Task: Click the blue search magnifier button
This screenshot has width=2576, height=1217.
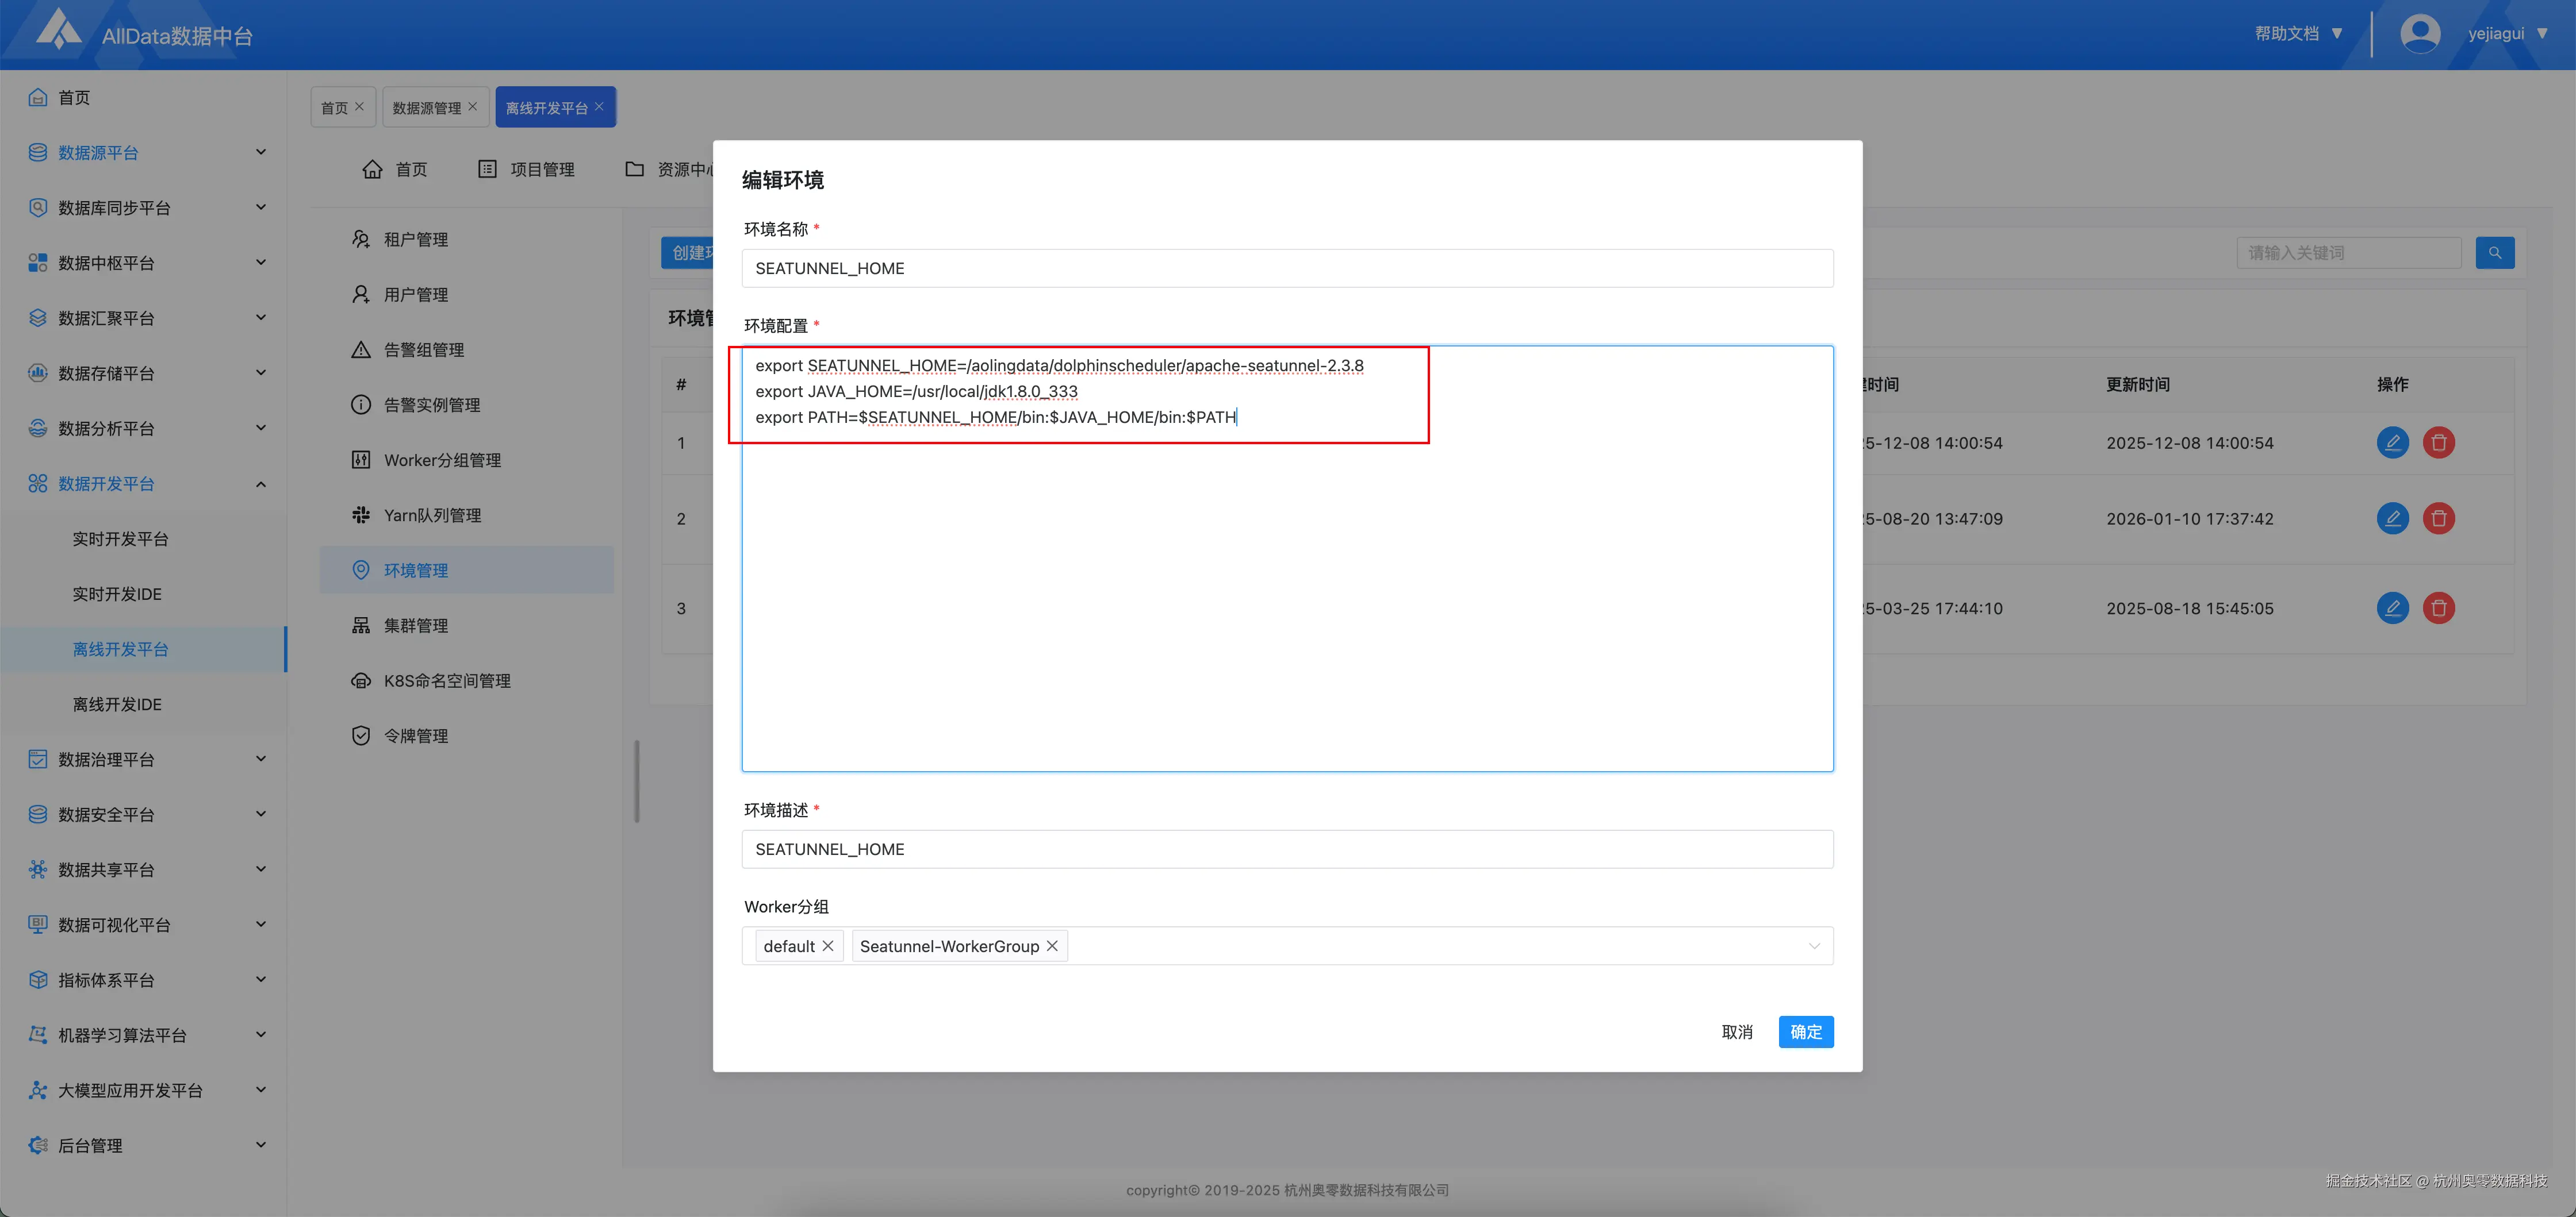Action: tap(2494, 253)
